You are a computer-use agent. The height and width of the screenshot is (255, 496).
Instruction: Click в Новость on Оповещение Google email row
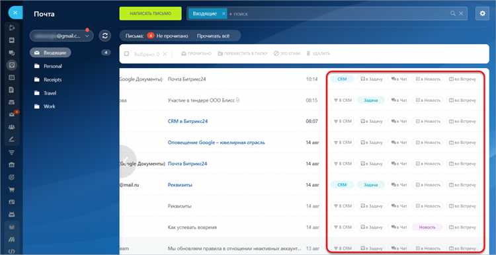click(428, 143)
